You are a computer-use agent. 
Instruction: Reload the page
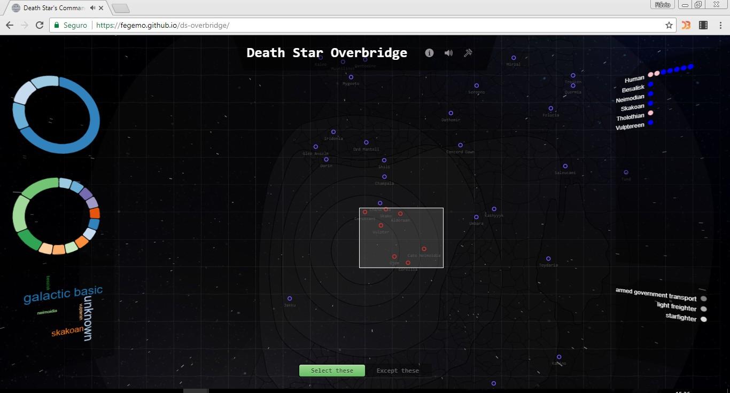tap(39, 25)
